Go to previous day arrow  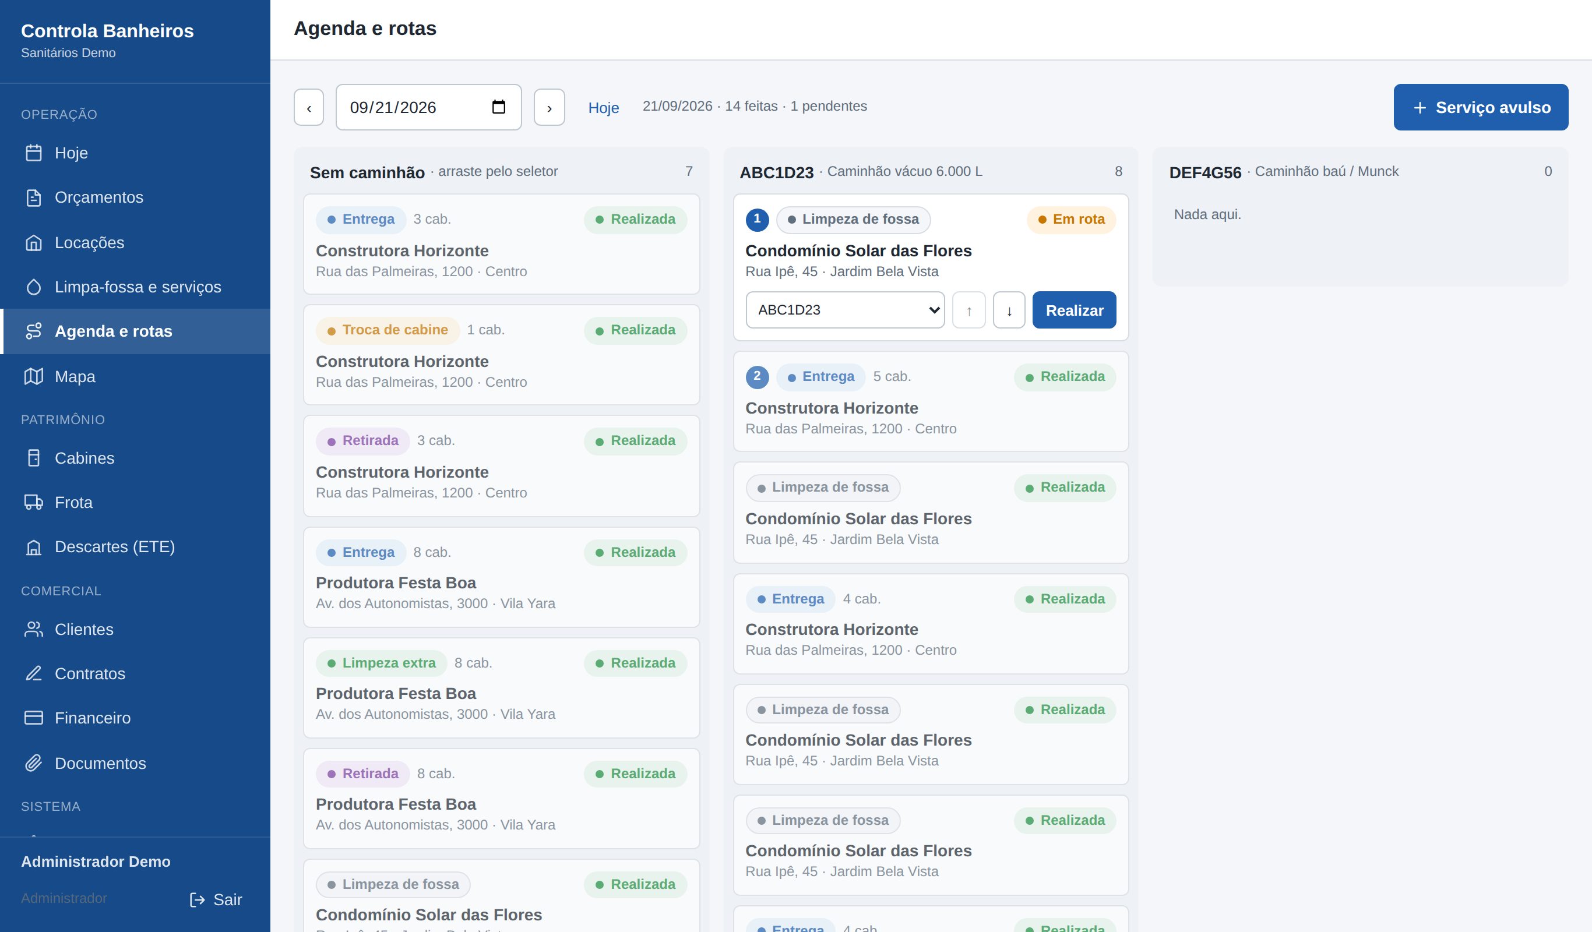(309, 107)
